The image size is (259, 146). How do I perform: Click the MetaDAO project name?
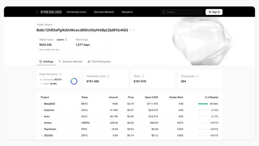pos(50,104)
